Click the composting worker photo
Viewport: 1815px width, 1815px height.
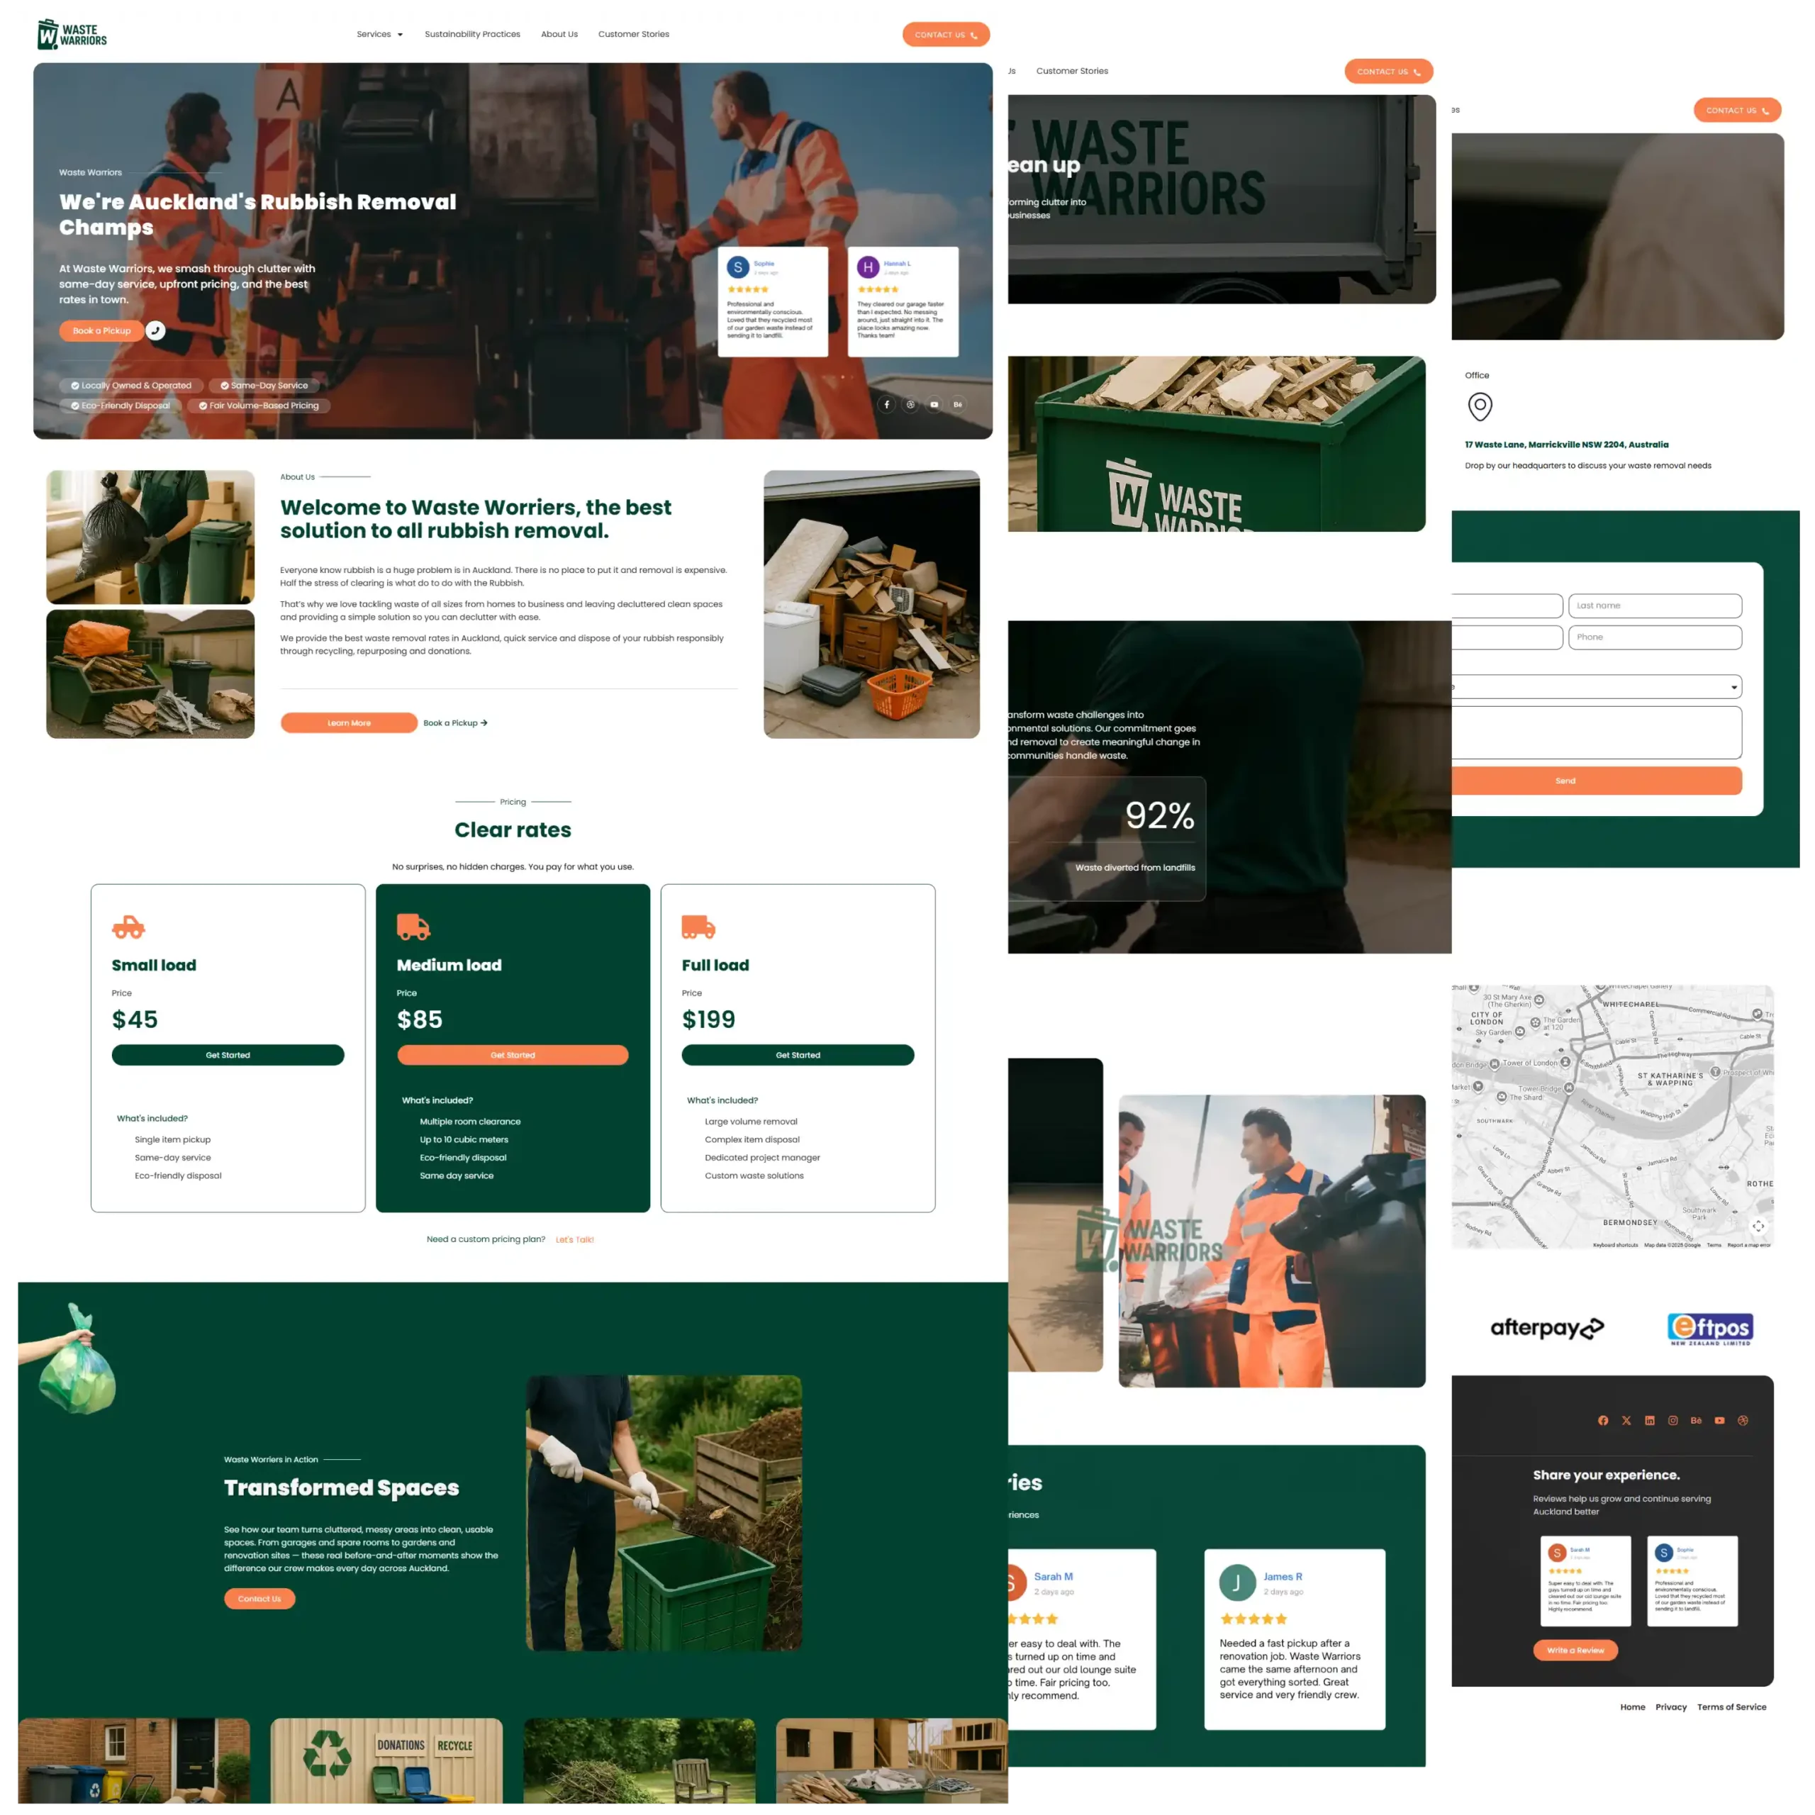[664, 1514]
